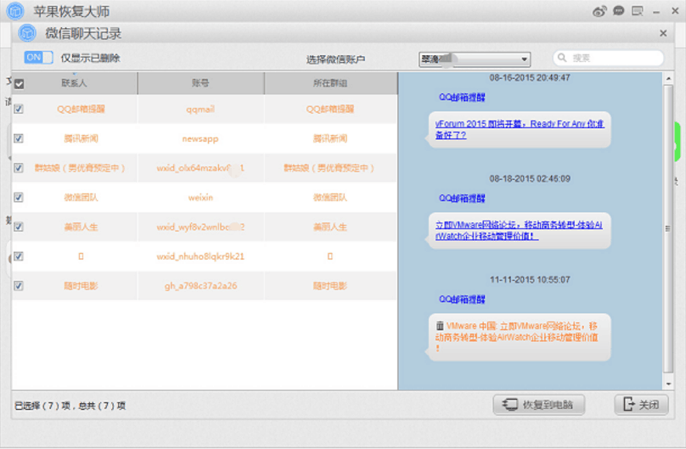
Task: Uncheck the 微信团队 row checkbox
Action: point(19,198)
